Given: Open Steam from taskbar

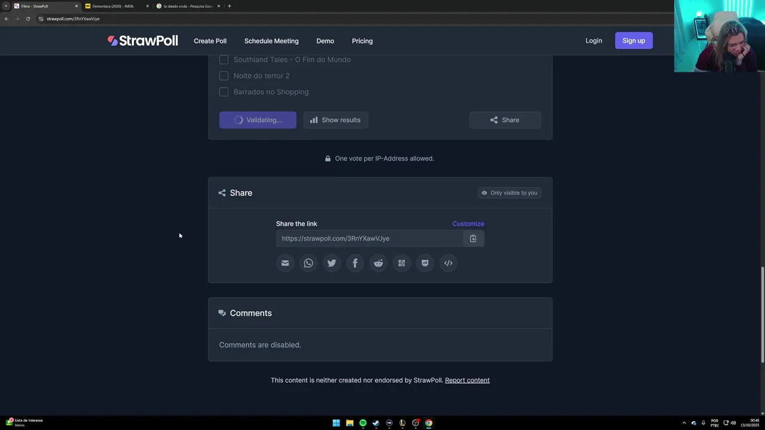Looking at the screenshot, I should pos(376,423).
